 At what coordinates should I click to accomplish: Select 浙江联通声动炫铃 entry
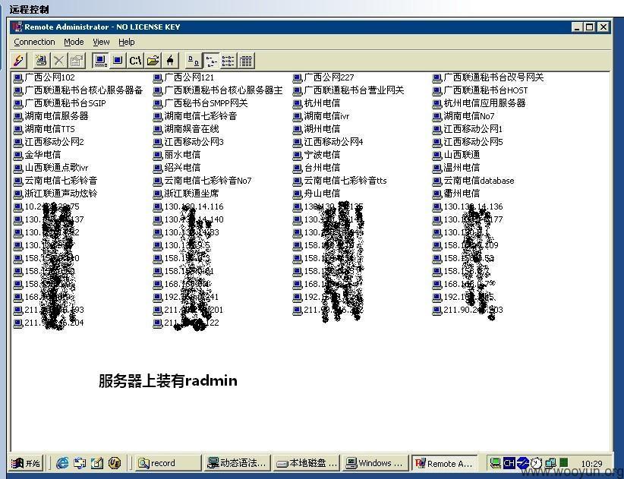(x=55, y=194)
